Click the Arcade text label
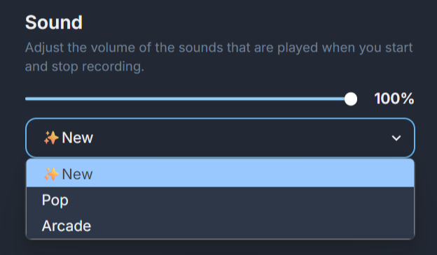Screen dimensions: 437x255 (67, 226)
